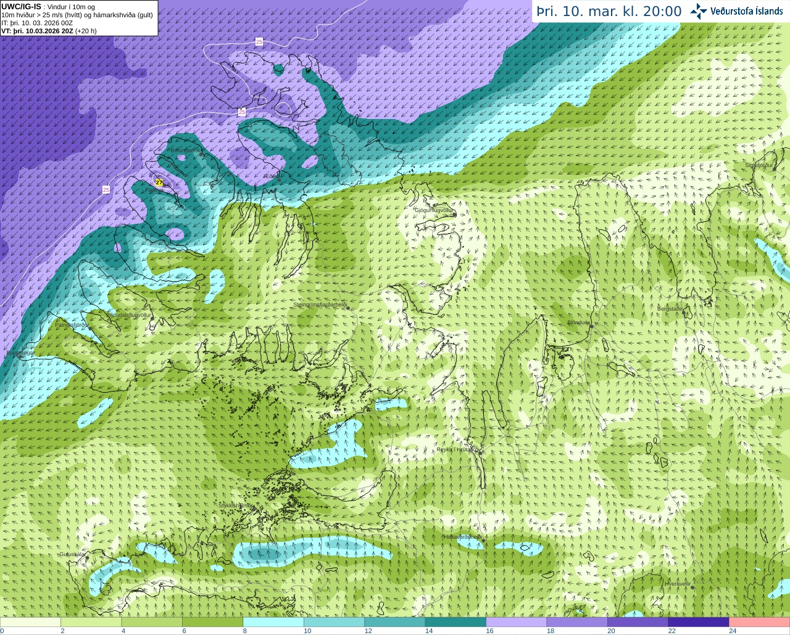Image resolution: width=790 pixels, height=635 pixels.
Task: Click the Reykir í Hrútafirði station label
Action: click(459, 449)
